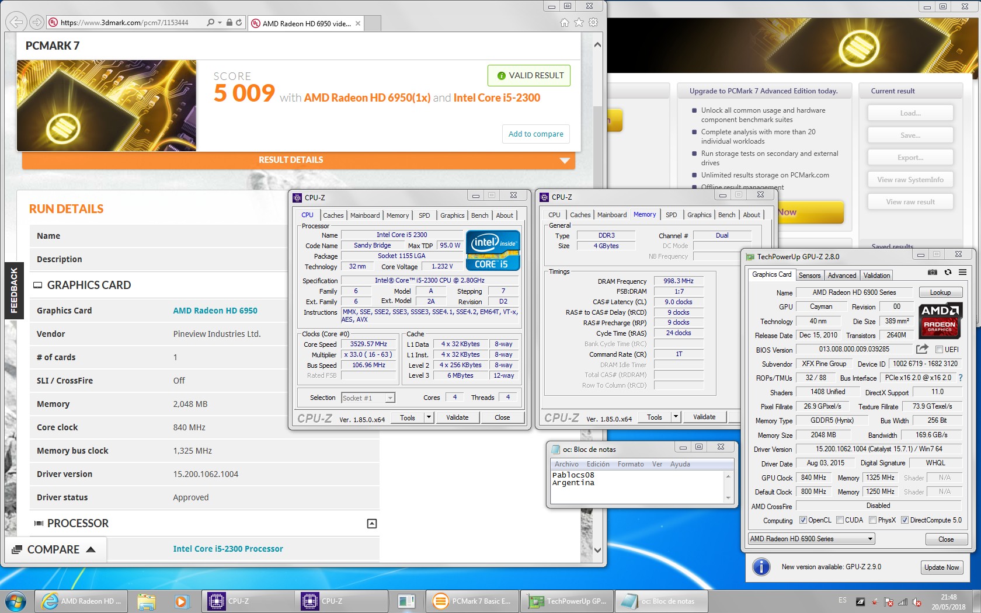Open Windows Media Player from the taskbar
981x613 pixels.
point(181,601)
